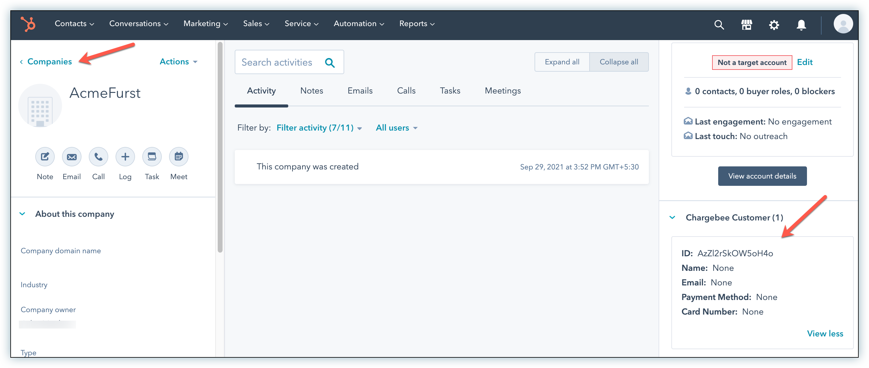Open the Reports menu

pos(417,24)
